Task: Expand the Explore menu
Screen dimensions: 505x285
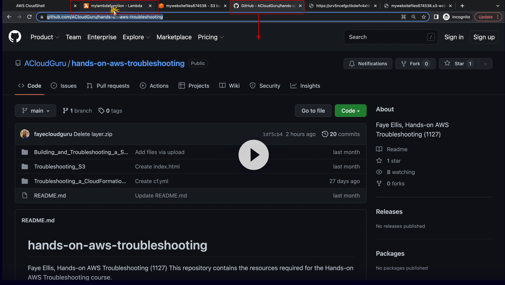Action: [x=136, y=37]
